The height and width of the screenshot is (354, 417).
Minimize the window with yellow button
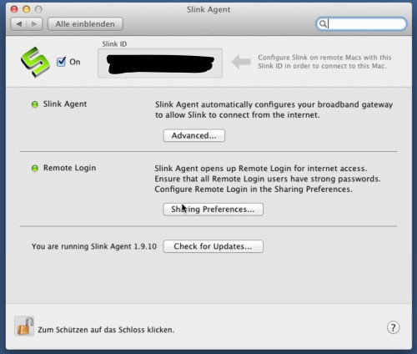coord(27,9)
